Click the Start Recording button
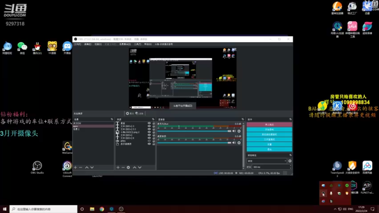Viewport: 379px width, 213px height. pyautogui.click(x=269, y=129)
